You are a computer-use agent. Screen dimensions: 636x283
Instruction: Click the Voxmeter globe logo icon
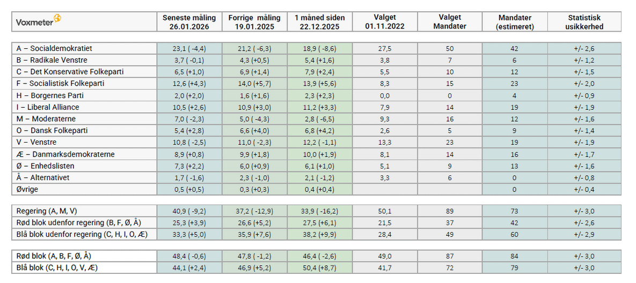(57, 19)
